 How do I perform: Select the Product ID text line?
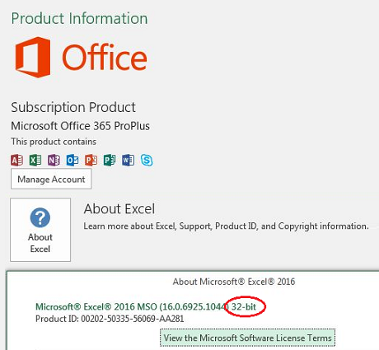pyautogui.click(x=110, y=319)
